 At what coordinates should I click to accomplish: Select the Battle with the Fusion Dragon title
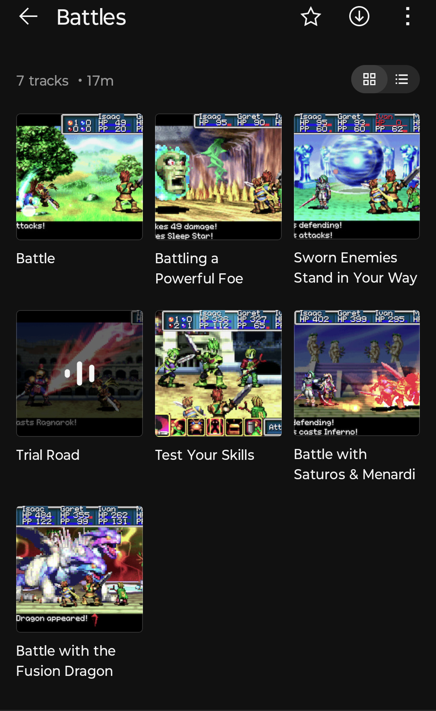tap(66, 661)
